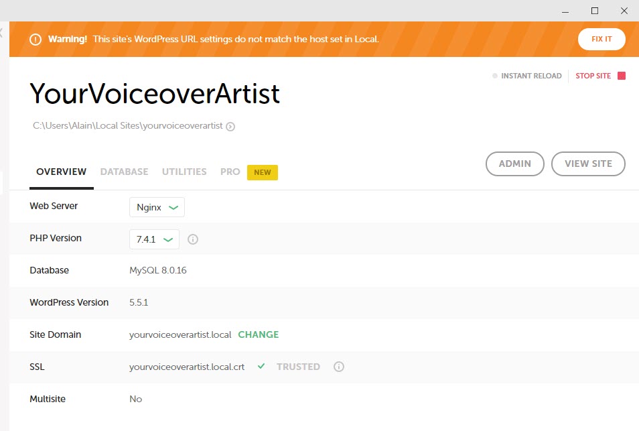Open the Utilities tab
639x431 pixels.
tap(184, 172)
